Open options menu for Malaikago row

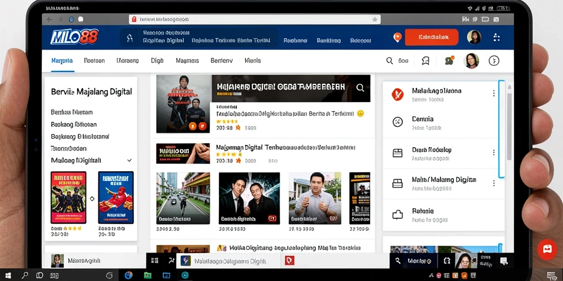point(494,93)
